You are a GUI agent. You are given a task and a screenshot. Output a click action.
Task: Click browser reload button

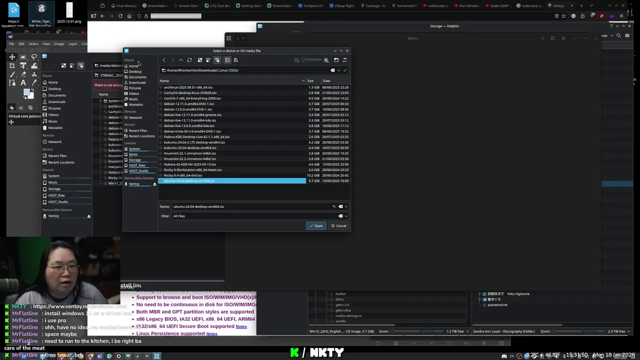tap(120, 16)
